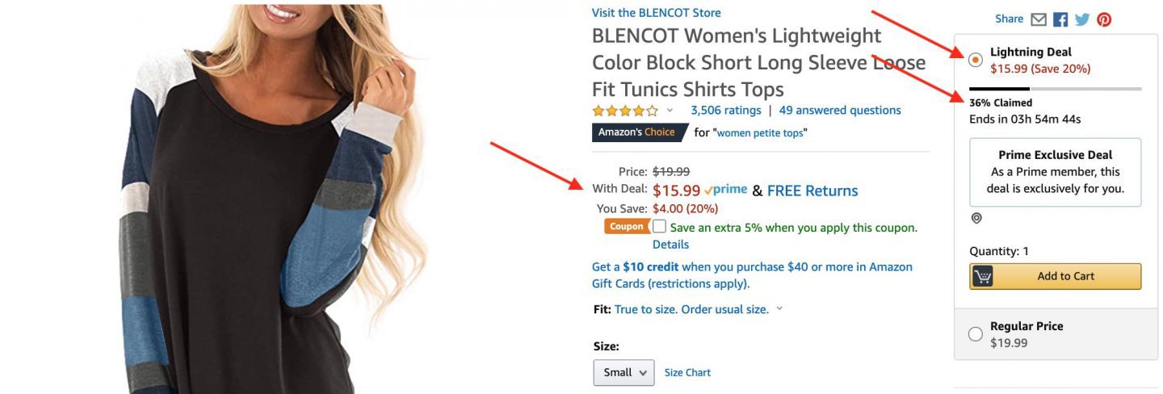Screen dimensions: 1163x394
Task: Open 49 answered questions link
Action: (840, 111)
